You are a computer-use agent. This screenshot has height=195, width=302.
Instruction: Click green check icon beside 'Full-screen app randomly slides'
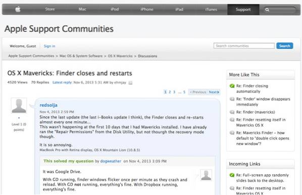click(x=232, y=175)
